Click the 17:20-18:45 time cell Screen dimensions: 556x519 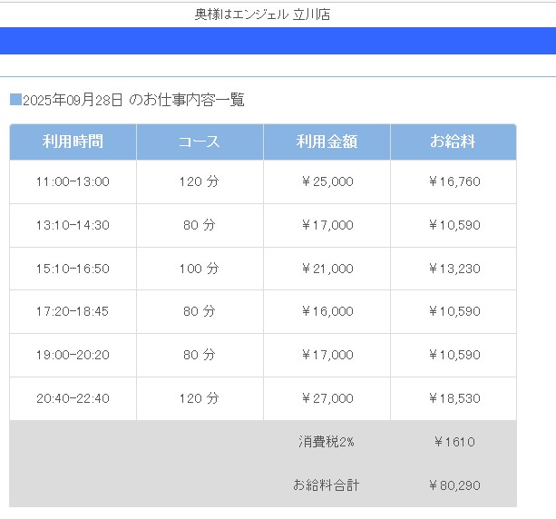(73, 311)
